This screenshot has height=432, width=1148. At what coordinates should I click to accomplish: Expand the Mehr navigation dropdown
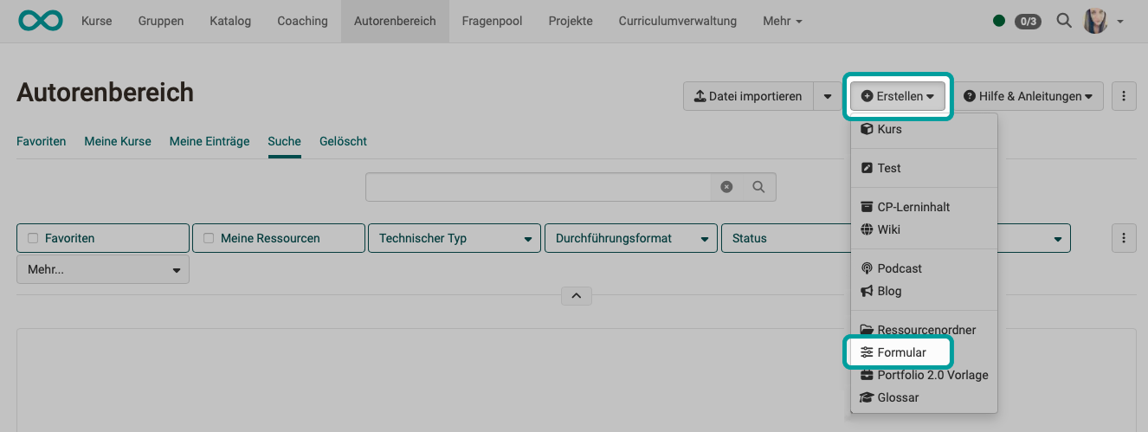coord(783,21)
